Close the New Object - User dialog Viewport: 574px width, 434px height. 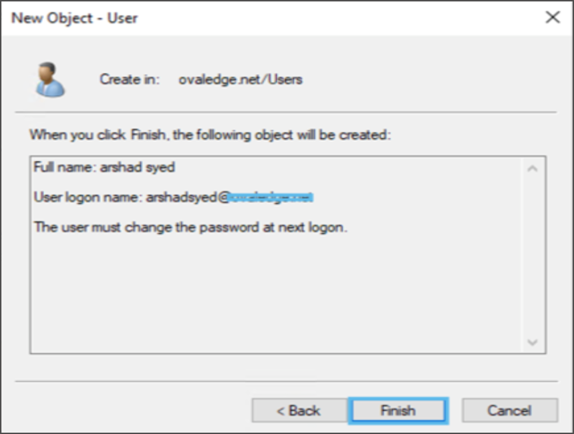click(553, 18)
